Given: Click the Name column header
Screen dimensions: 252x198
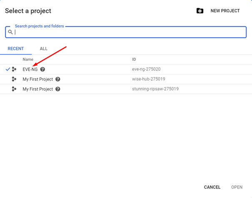Looking at the screenshot, I should tap(28, 59).
